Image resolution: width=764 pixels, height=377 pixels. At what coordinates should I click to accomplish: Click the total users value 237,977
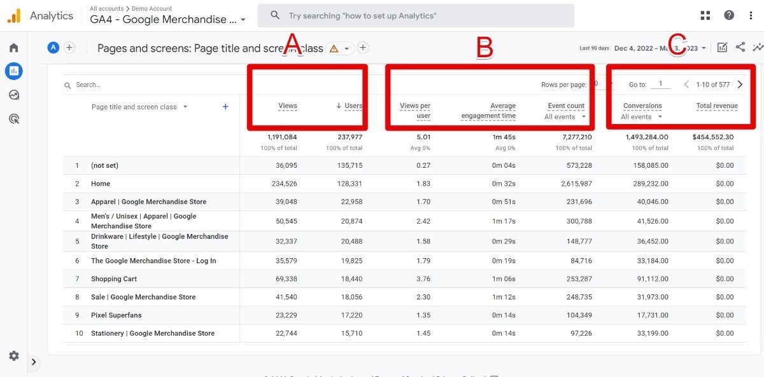point(349,137)
